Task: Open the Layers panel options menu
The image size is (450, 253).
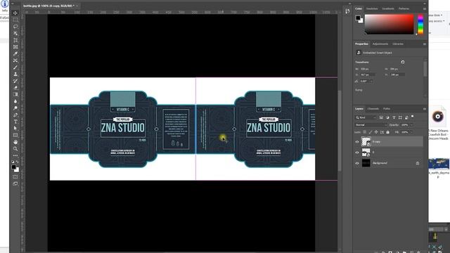Action: (425, 109)
